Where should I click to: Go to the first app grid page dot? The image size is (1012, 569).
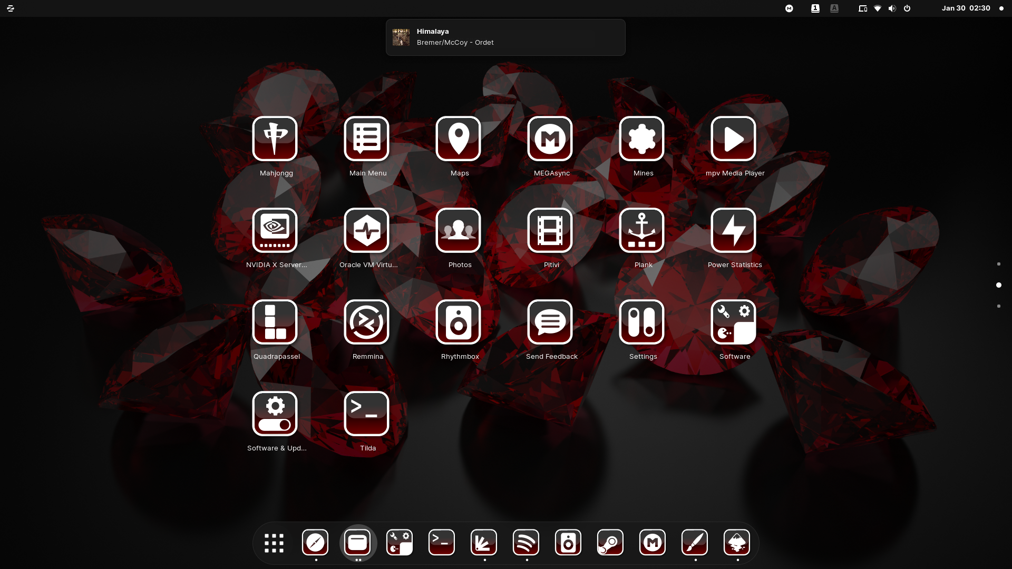tap(999, 264)
